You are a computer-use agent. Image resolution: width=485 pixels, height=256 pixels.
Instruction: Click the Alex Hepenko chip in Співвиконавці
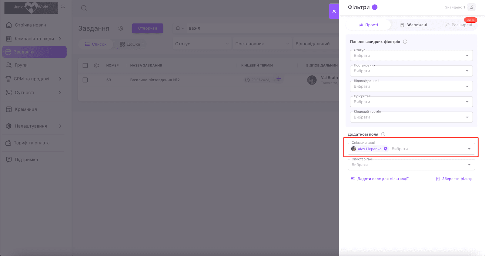point(369,149)
